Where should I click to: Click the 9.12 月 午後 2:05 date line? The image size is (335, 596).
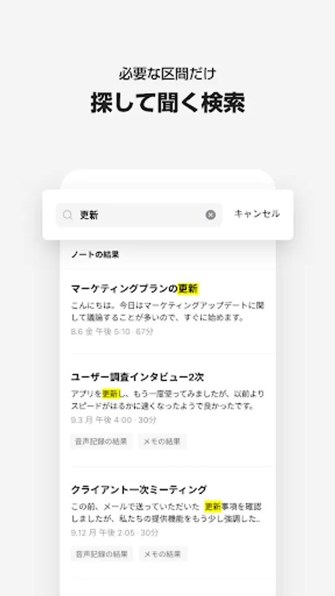click(x=115, y=532)
